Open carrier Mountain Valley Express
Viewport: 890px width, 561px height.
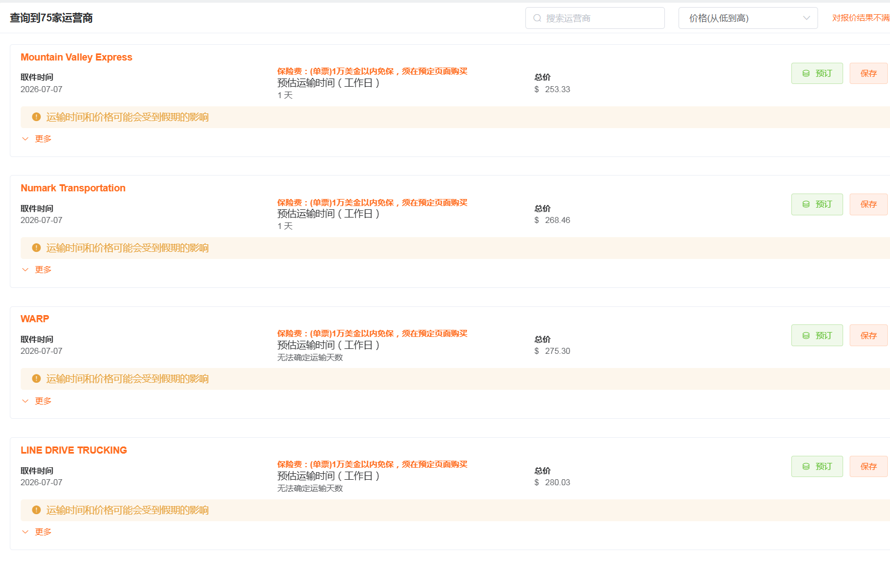point(76,57)
